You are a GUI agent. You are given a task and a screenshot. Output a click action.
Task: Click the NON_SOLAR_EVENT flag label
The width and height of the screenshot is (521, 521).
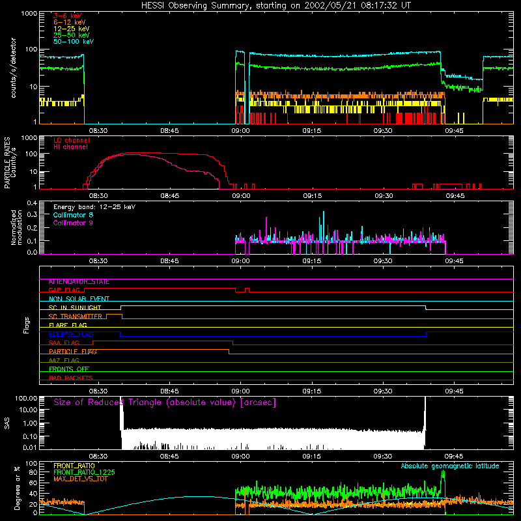(x=79, y=299)
